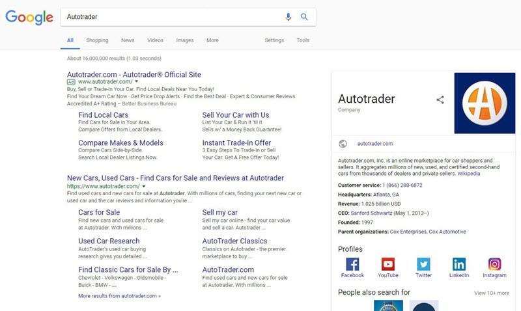Click View 10+ more link
This screenshot has height=311, width=521.
tap(492, 293)
